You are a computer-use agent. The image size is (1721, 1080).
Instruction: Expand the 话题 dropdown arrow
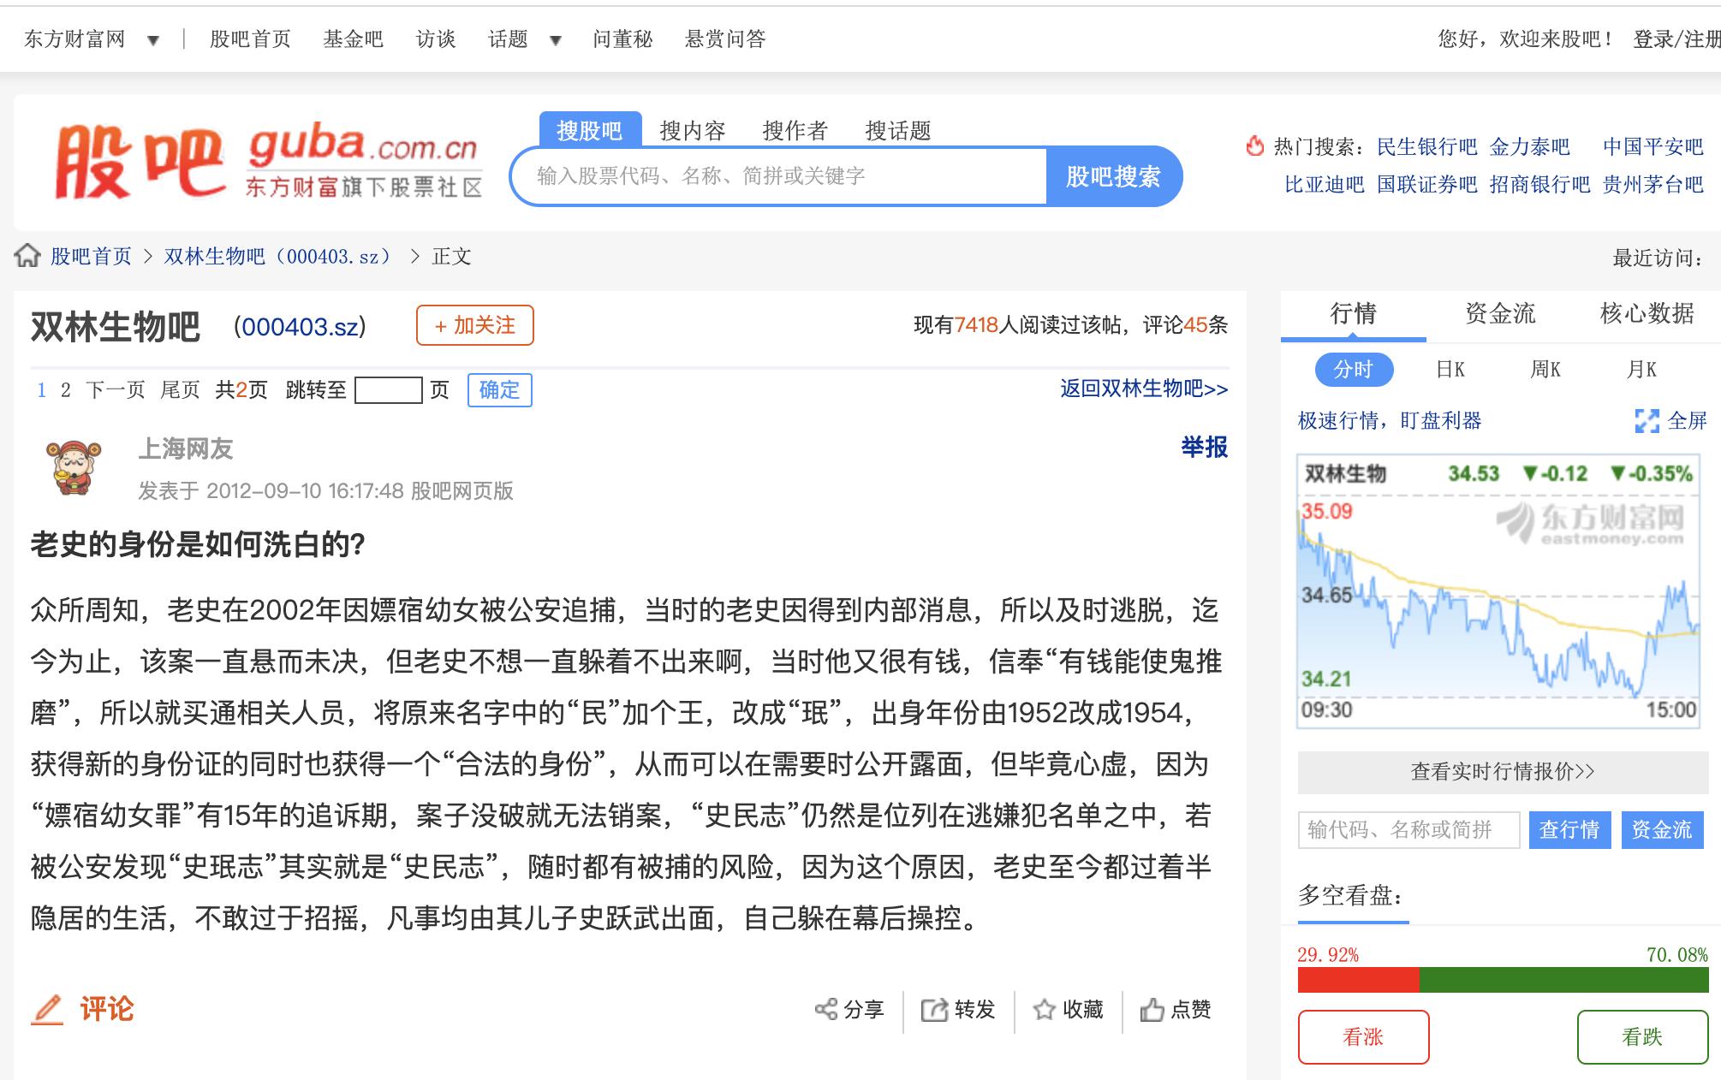[x=555, y=40]
